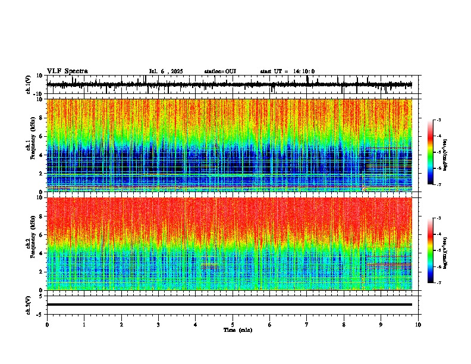Click time axis tick label "6"
This screenshot has width=471, height=364.
pos(270,325)
